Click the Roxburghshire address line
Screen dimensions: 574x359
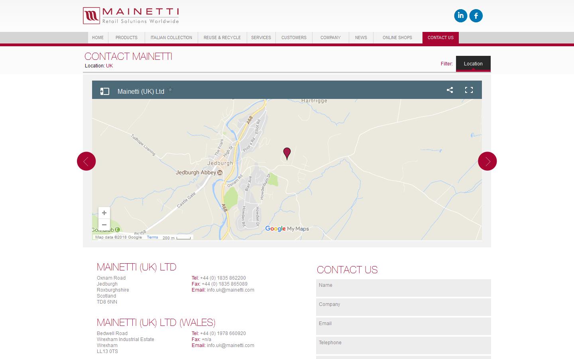pos(113,290)
